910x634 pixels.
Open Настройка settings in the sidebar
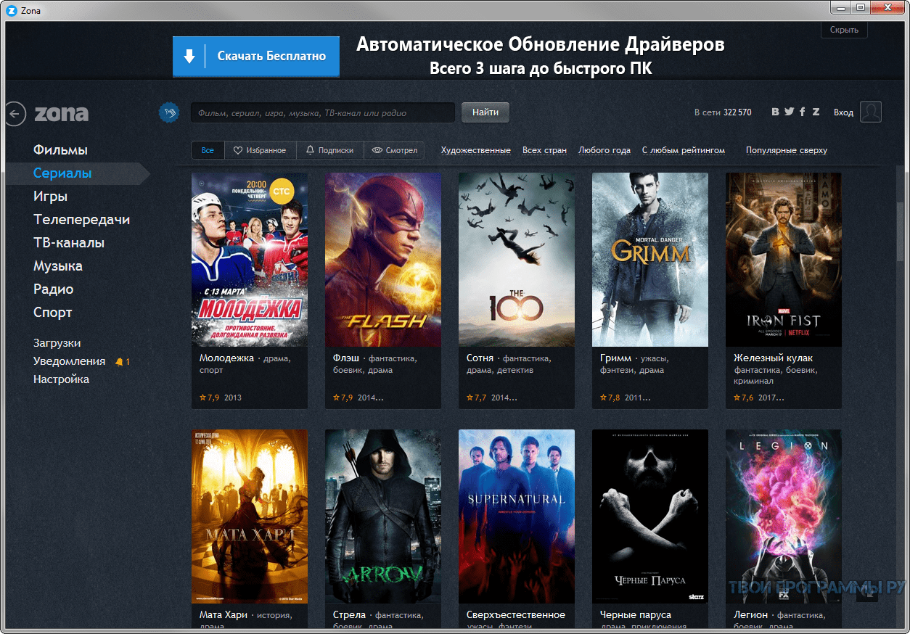(x=61, y=379)
